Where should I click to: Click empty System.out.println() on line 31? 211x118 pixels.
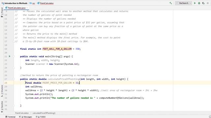point(39,94)
